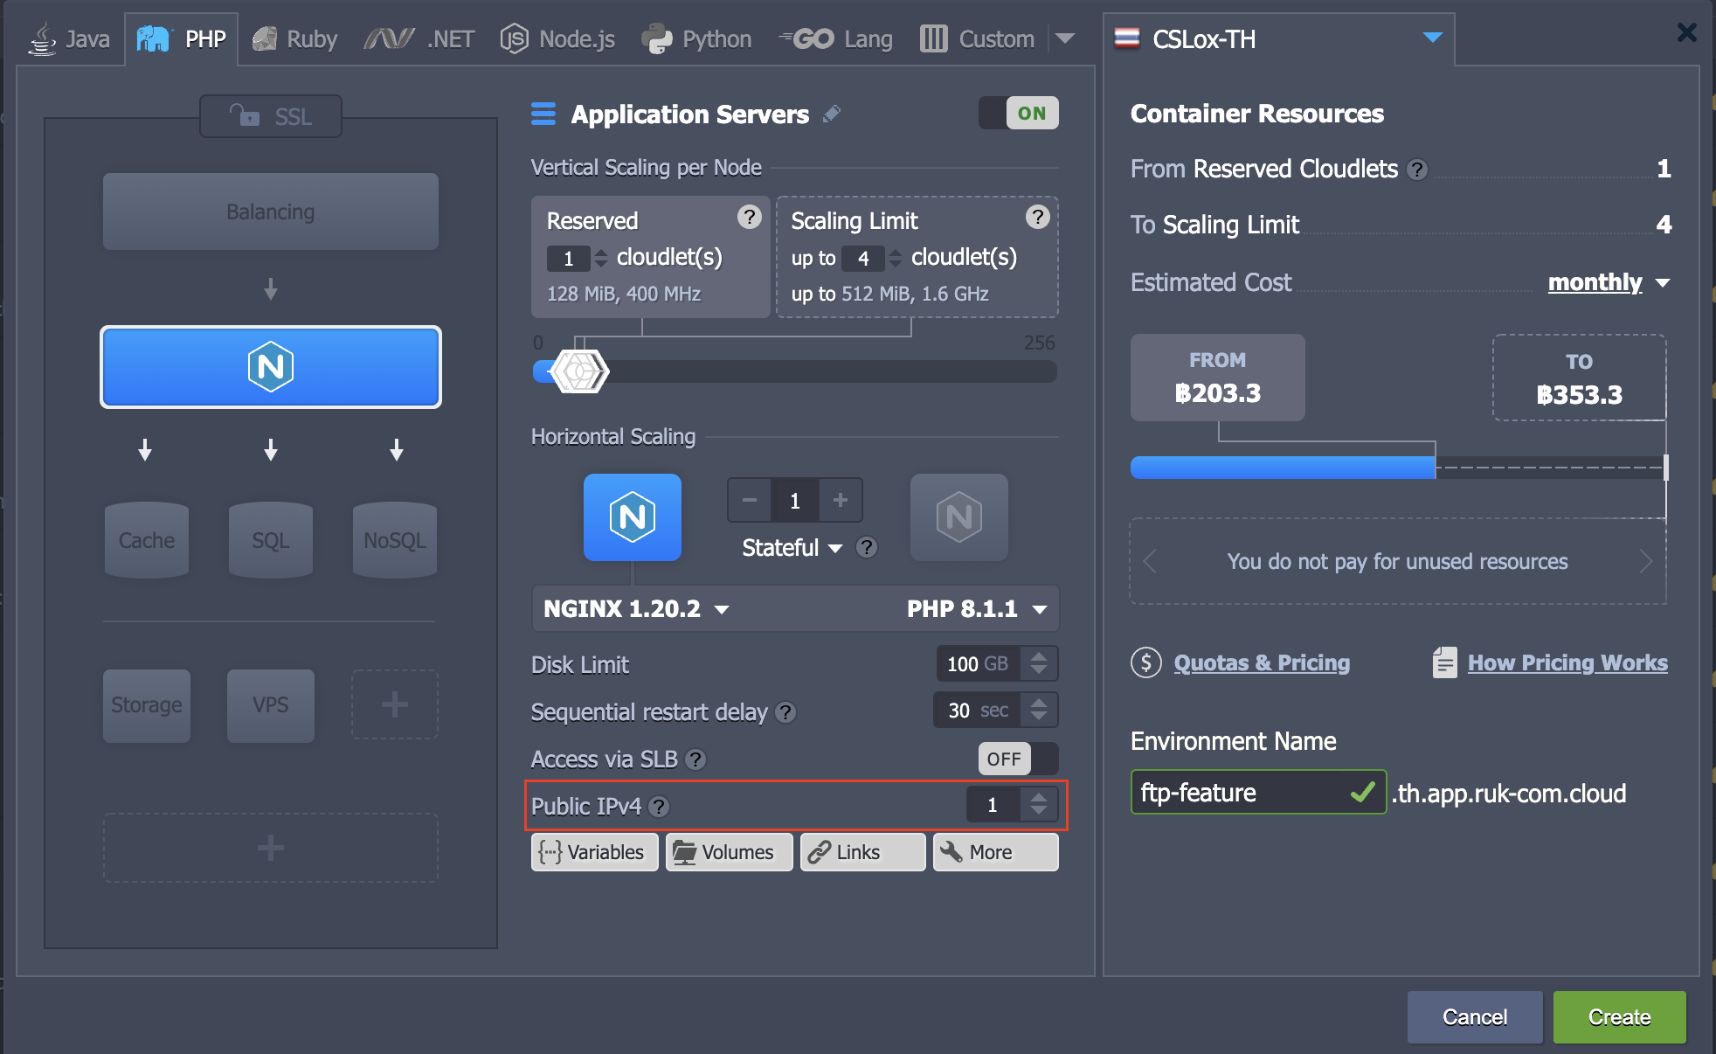Add a VPS node

[x=271, y=705]
